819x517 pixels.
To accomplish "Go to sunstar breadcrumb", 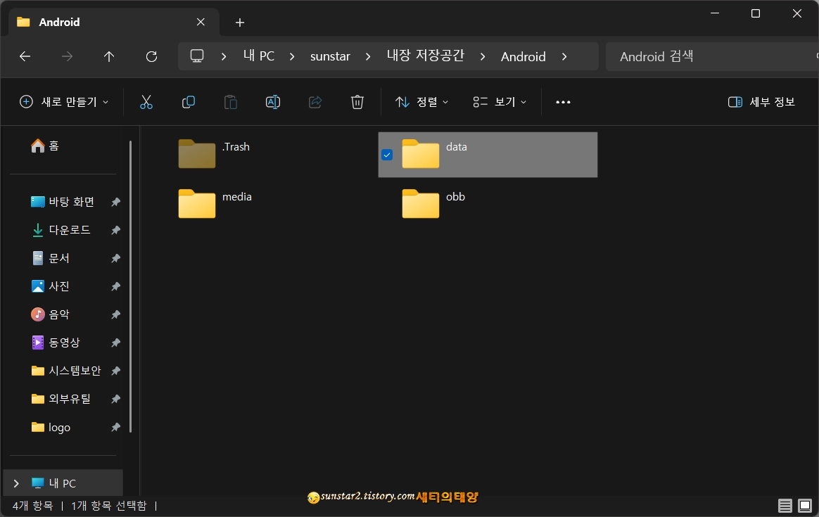I will [330, 56].
